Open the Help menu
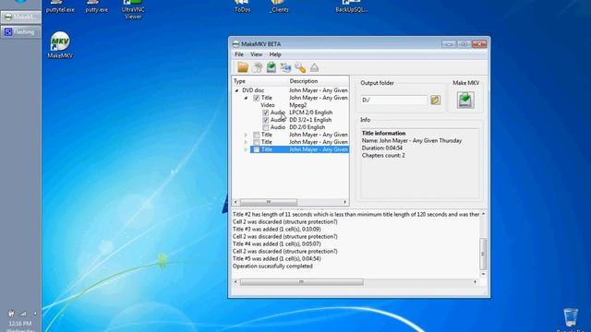 [275, 54]
